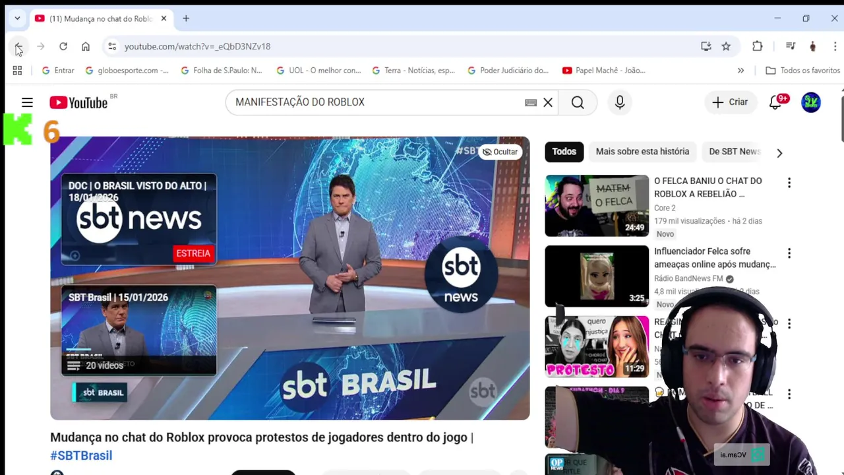Open the Poder Judiciário bookmark
Image resolution: width=844 pixels, height=475 pixels.
pos(508,71)
